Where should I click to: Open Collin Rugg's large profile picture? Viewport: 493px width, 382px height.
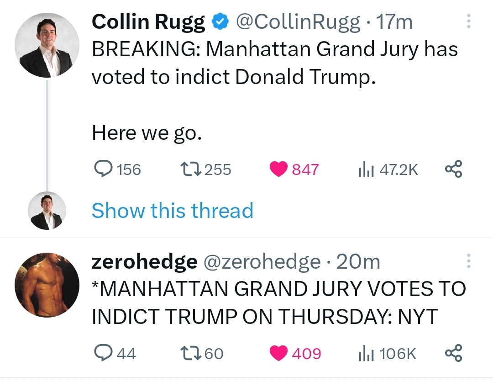tap(47, 45)
